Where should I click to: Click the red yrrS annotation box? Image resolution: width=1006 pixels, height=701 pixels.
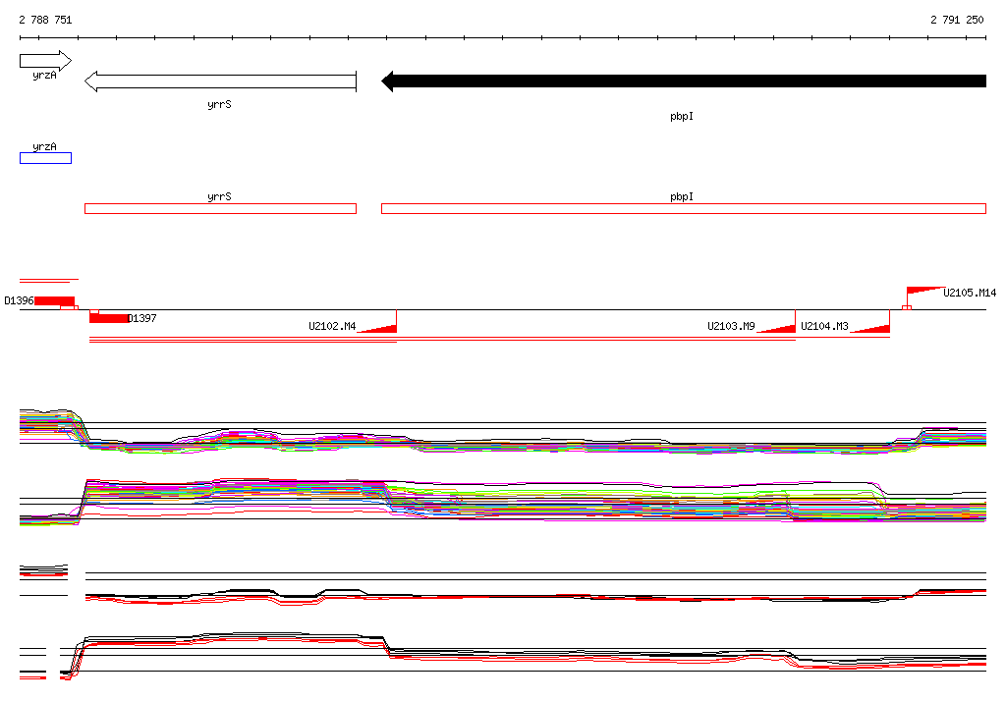click(x=220, y=208)
